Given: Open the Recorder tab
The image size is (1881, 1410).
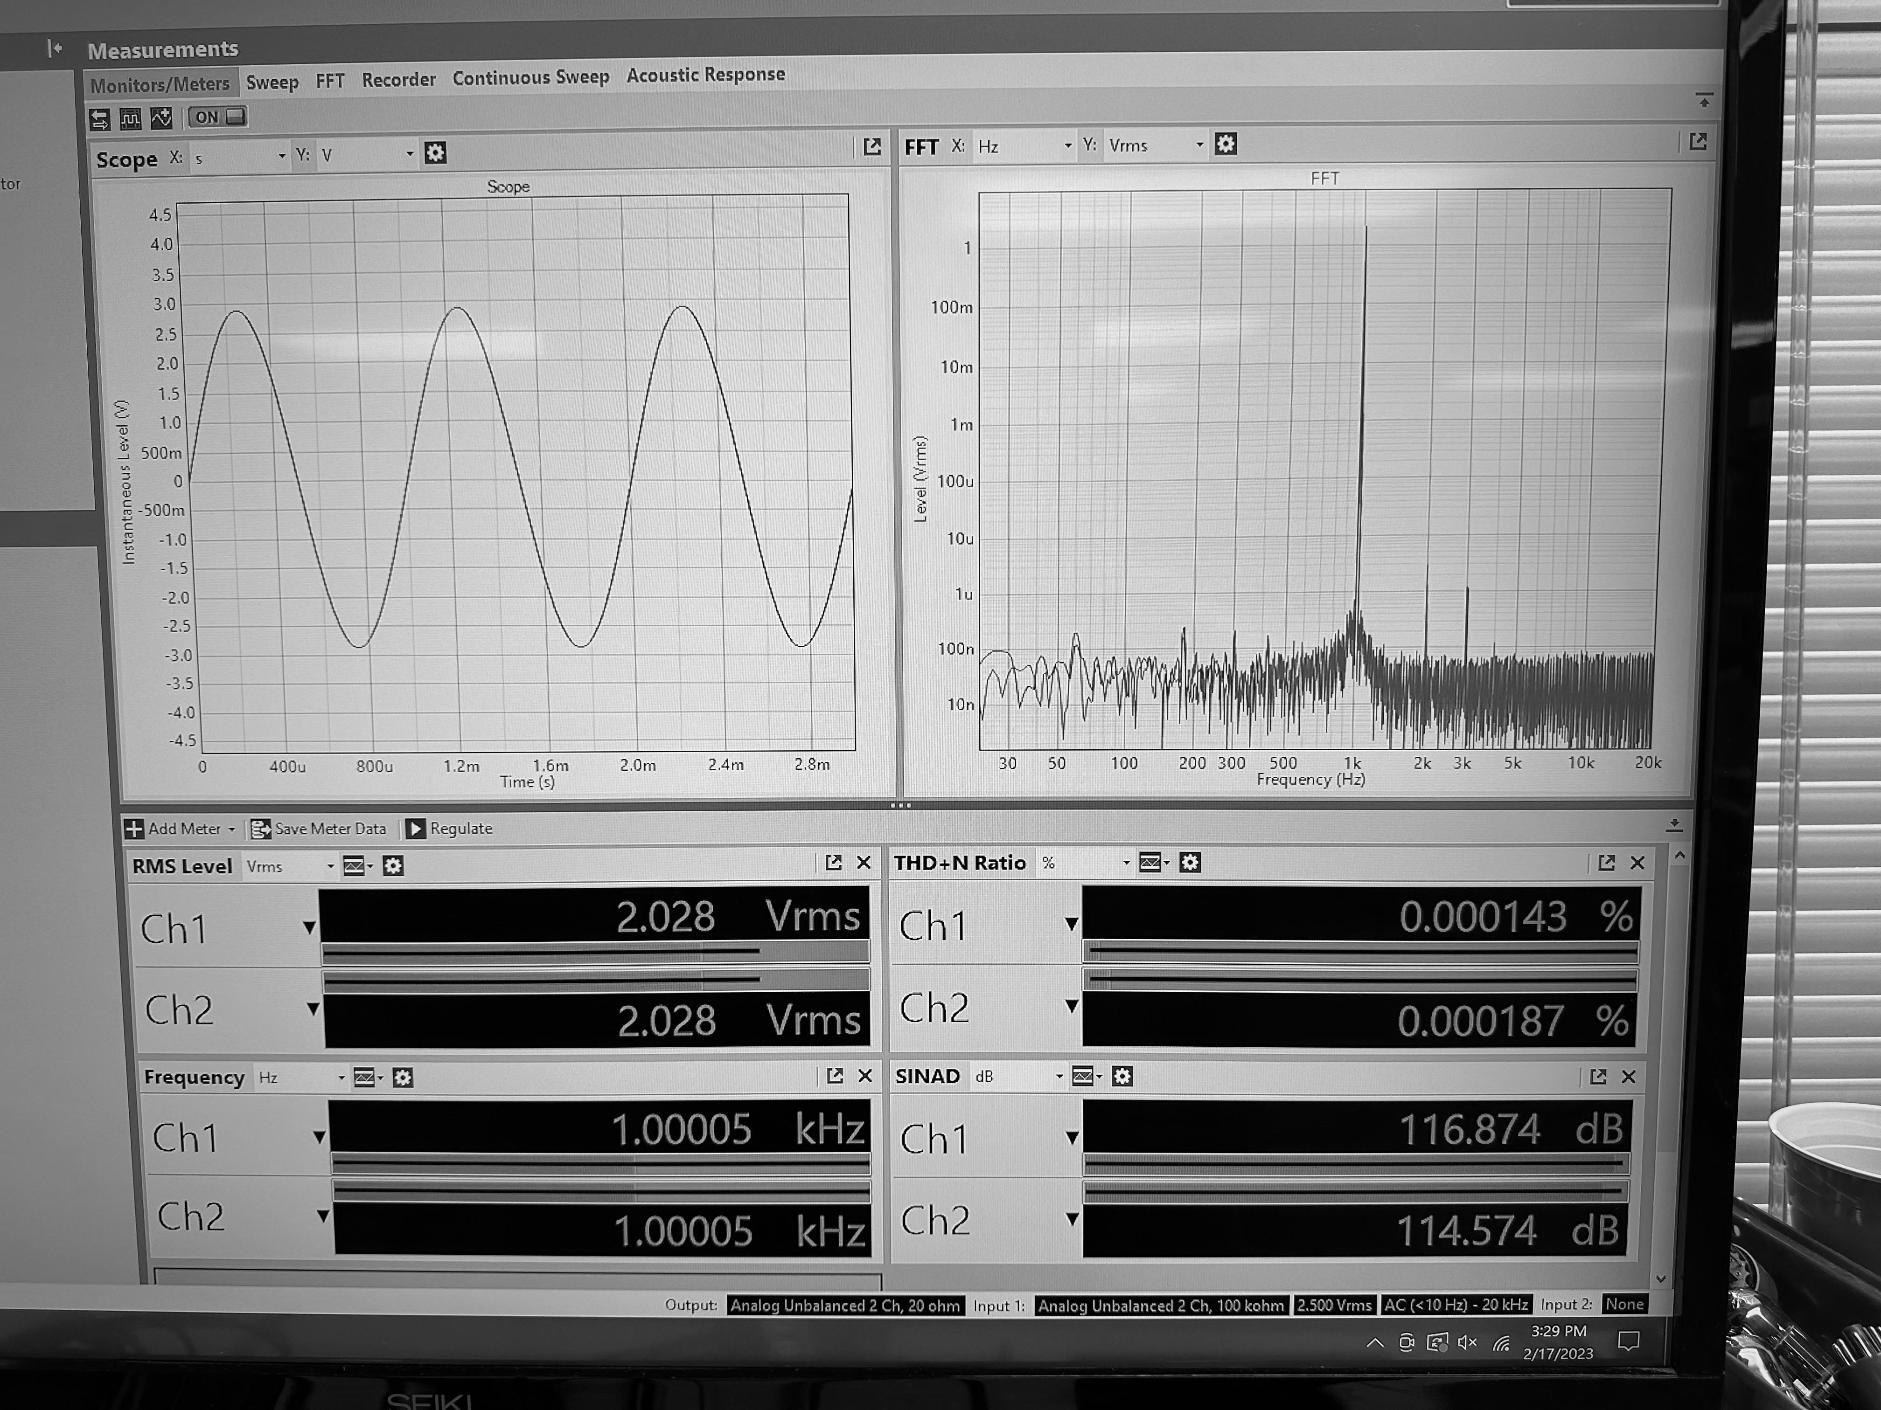Looking at the screenshot, I should tap(398, 79).
